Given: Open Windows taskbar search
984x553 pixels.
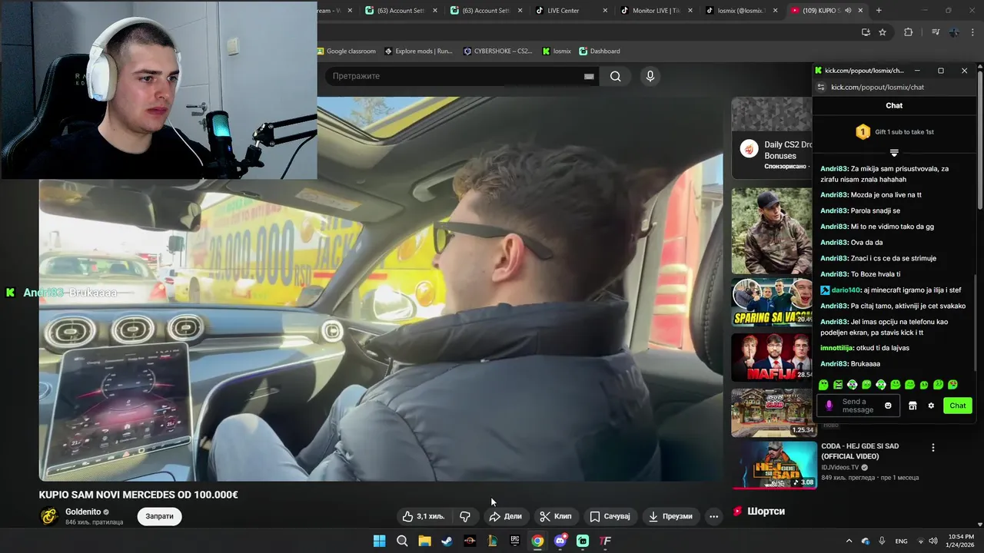Looking at the screenshot, I should pyautogui.click(x=402, y=541).
